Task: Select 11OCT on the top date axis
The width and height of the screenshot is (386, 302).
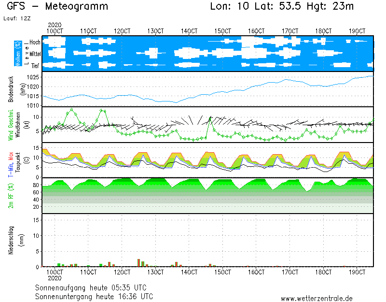Action: pos(88,31)
